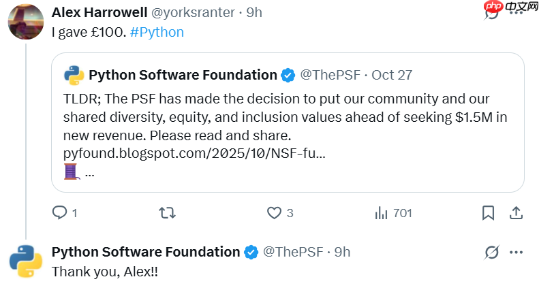Click the reply icon under Alex's tweet

[x=60, y=213]
